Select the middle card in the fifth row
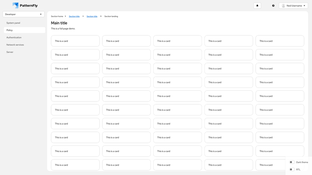 177,96
